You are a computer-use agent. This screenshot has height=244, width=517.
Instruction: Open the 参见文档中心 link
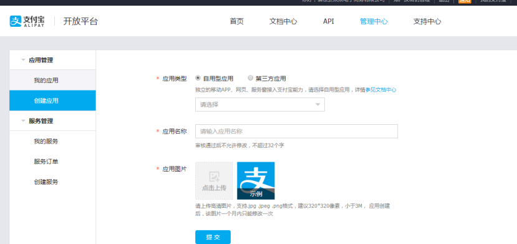[x=381, y=90]
